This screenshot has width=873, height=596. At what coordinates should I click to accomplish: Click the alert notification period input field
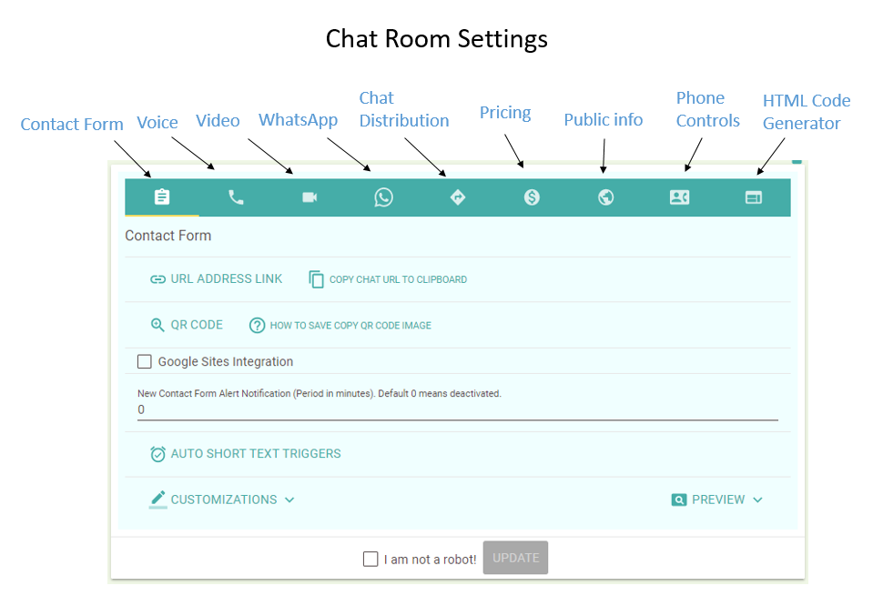458,409
